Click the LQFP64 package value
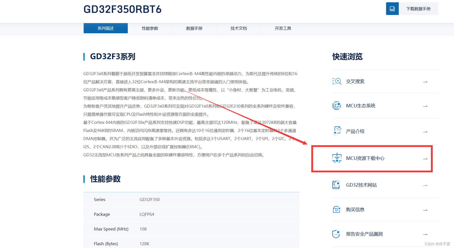Viewport: 454px width, 248px height. click(x=147, y=214)
